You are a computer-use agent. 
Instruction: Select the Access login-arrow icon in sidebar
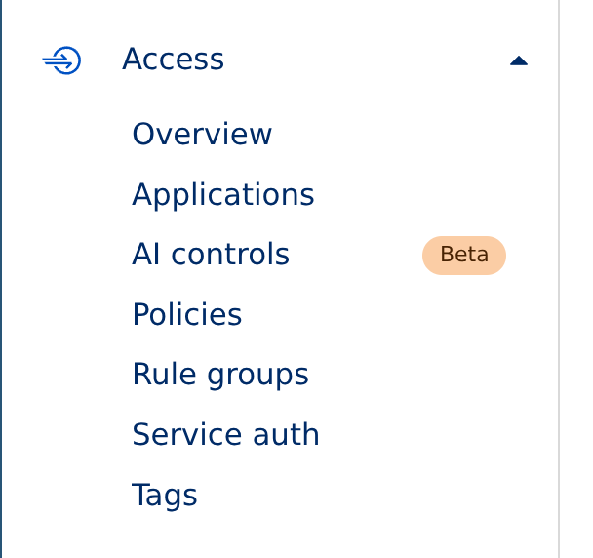point(61,60)
